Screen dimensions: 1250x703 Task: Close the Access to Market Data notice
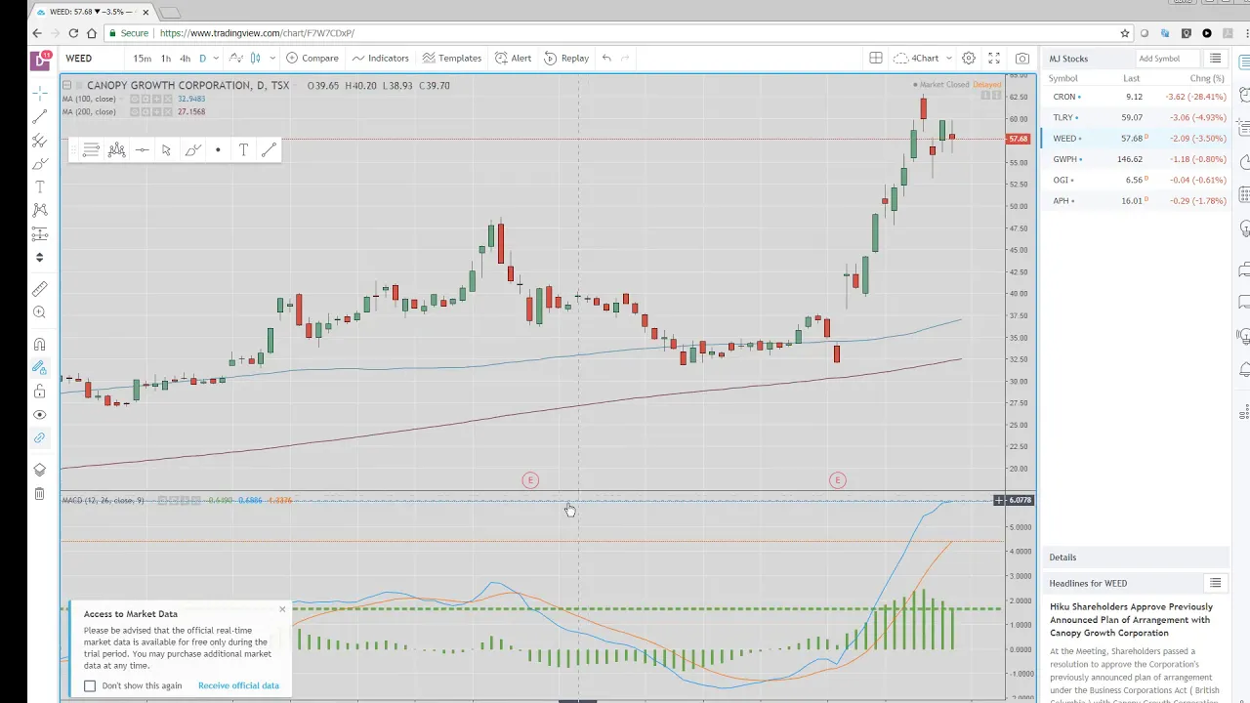point(282,609)
